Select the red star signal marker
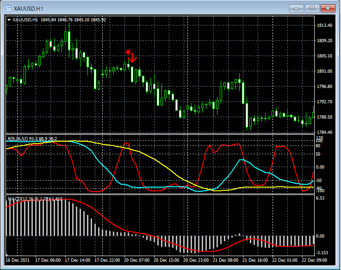This screenshot has height=270, width=341. 128,52
